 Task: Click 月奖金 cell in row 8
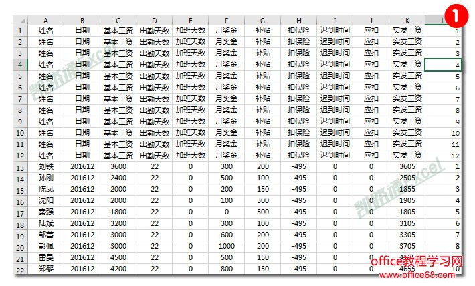click(227, 110)
